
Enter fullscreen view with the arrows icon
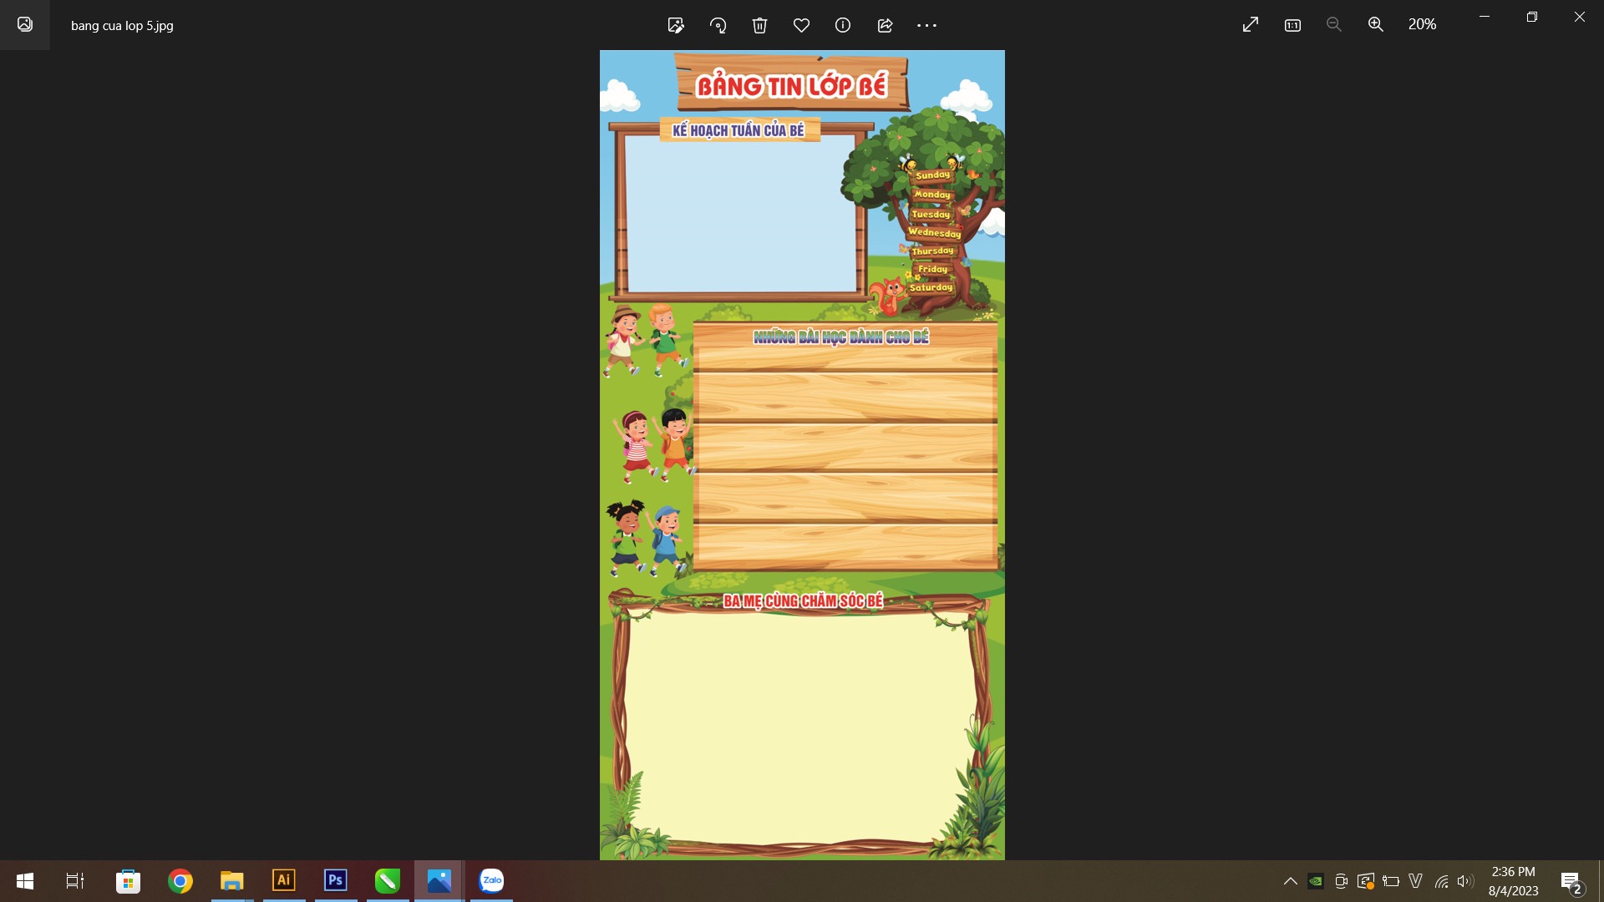point(1251,25)
